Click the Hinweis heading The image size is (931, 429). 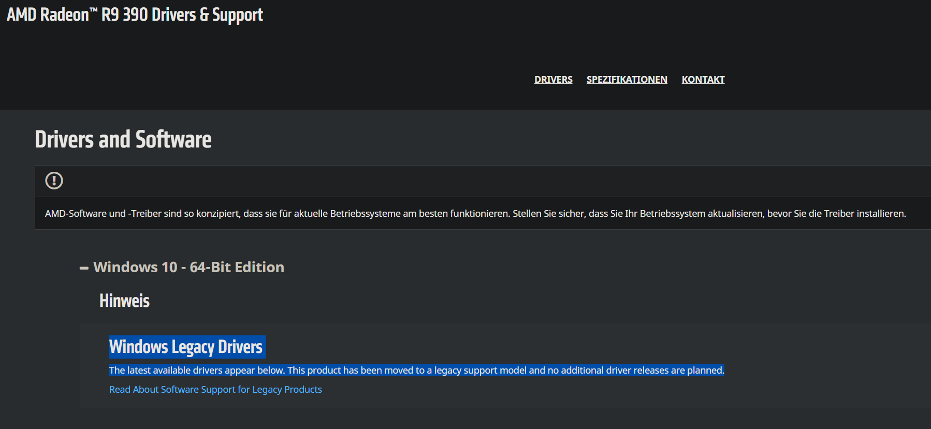click(x=124, y=301)
